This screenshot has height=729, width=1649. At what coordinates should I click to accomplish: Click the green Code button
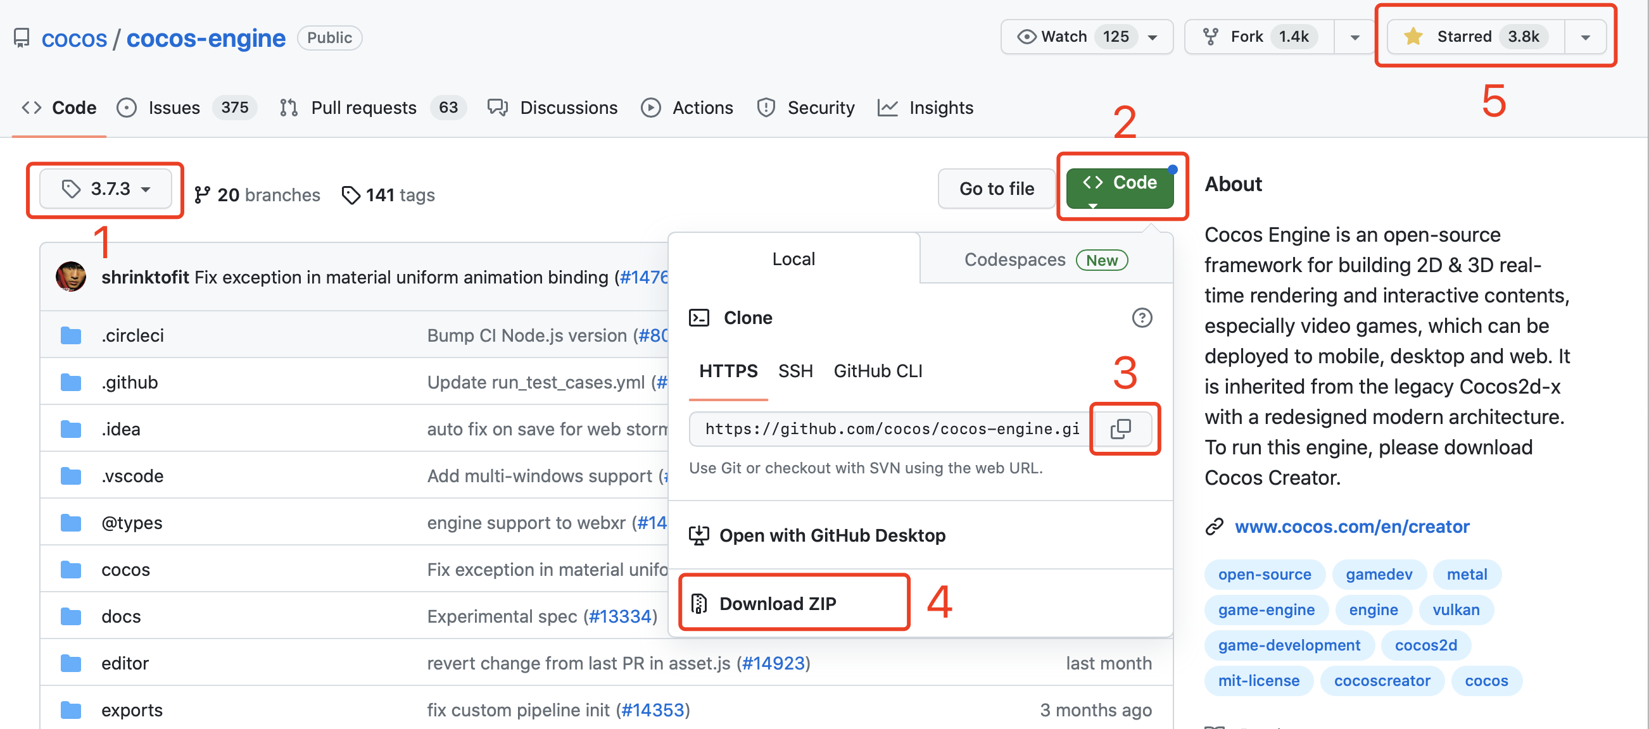[1120, 189]
